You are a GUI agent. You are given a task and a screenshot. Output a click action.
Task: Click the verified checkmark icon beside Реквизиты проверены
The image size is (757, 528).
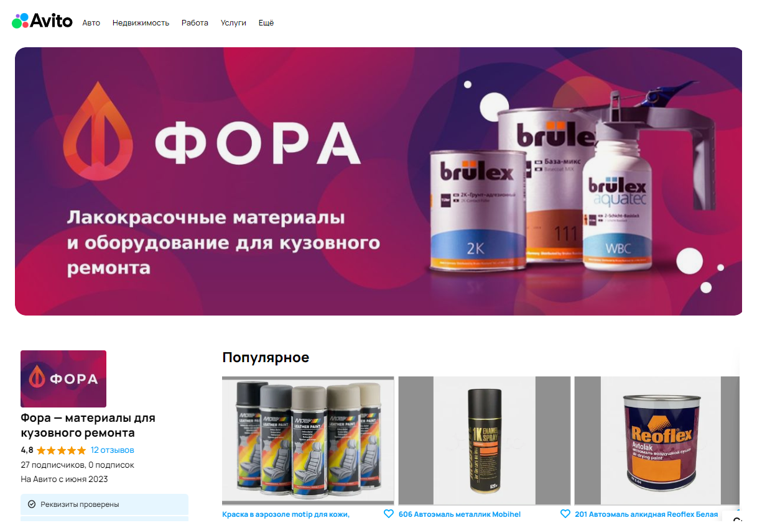click(x=32, y=504)
